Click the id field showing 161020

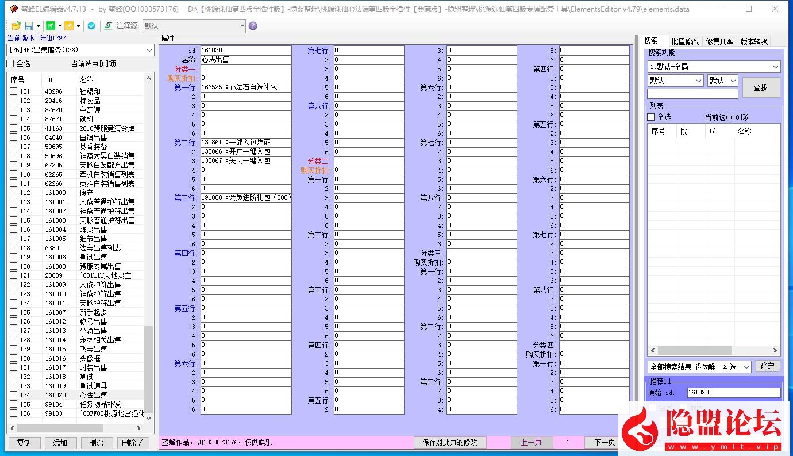(246, 51)
